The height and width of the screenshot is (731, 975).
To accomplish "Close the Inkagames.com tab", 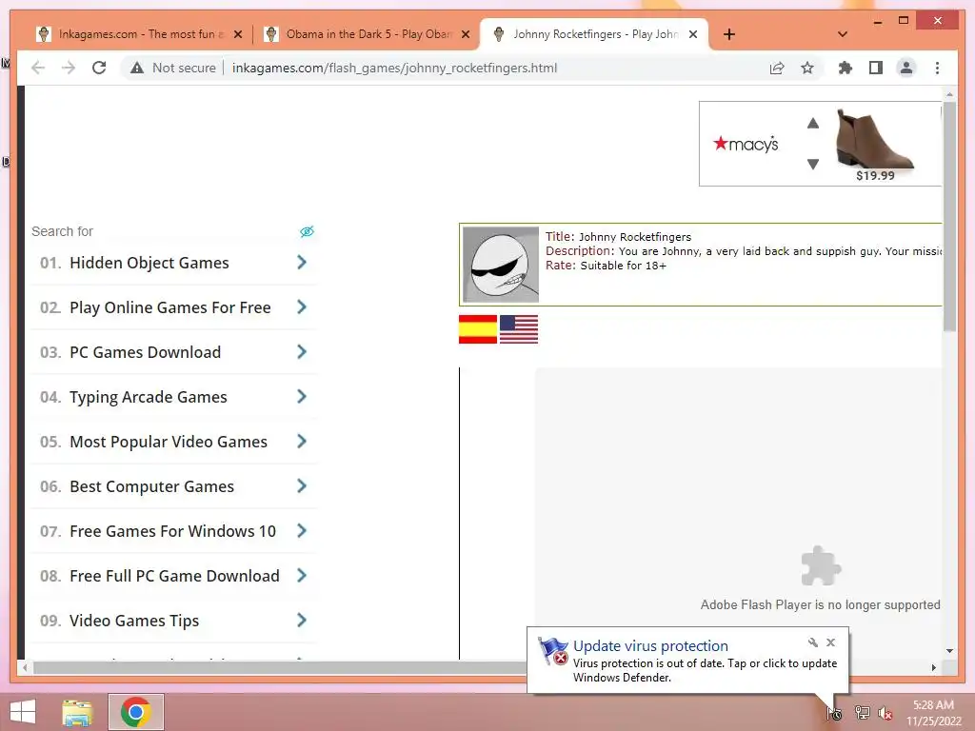I will pos(238,34).
